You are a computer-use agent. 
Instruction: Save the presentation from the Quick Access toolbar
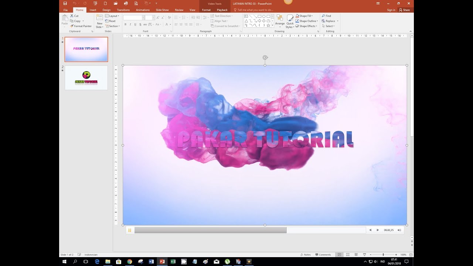click(x=65, y=3)
